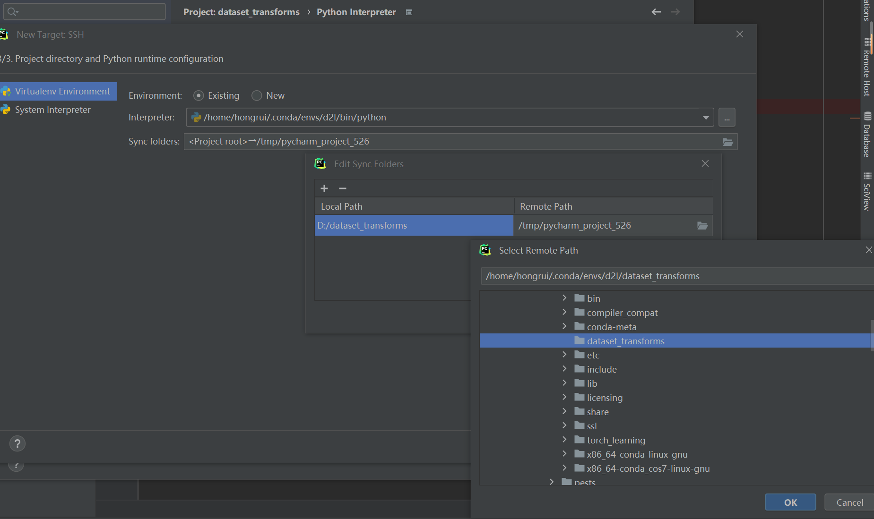Expand the etc folder

pos(564,355)
